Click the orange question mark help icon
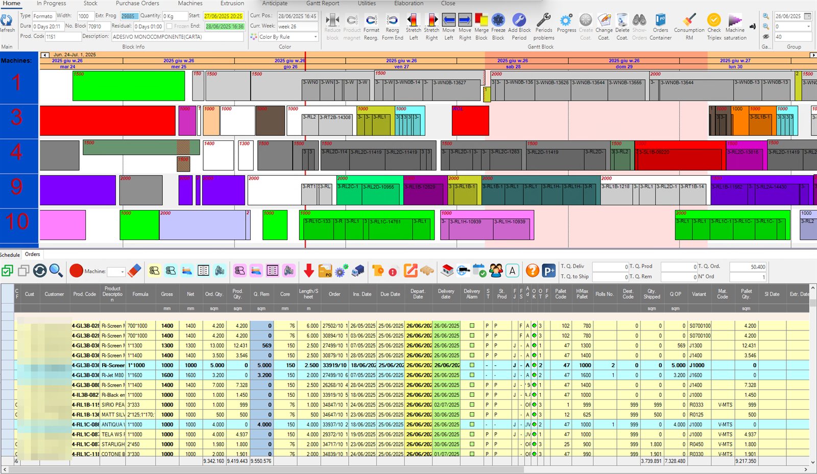Viewport: 817px width, 474px height. [532, 271]
